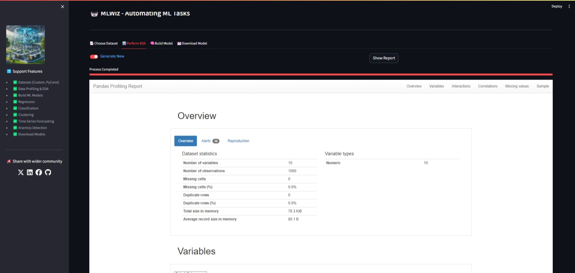575x273 pixels.
Task: Click the red progress bar
Action: coord(321,74)
